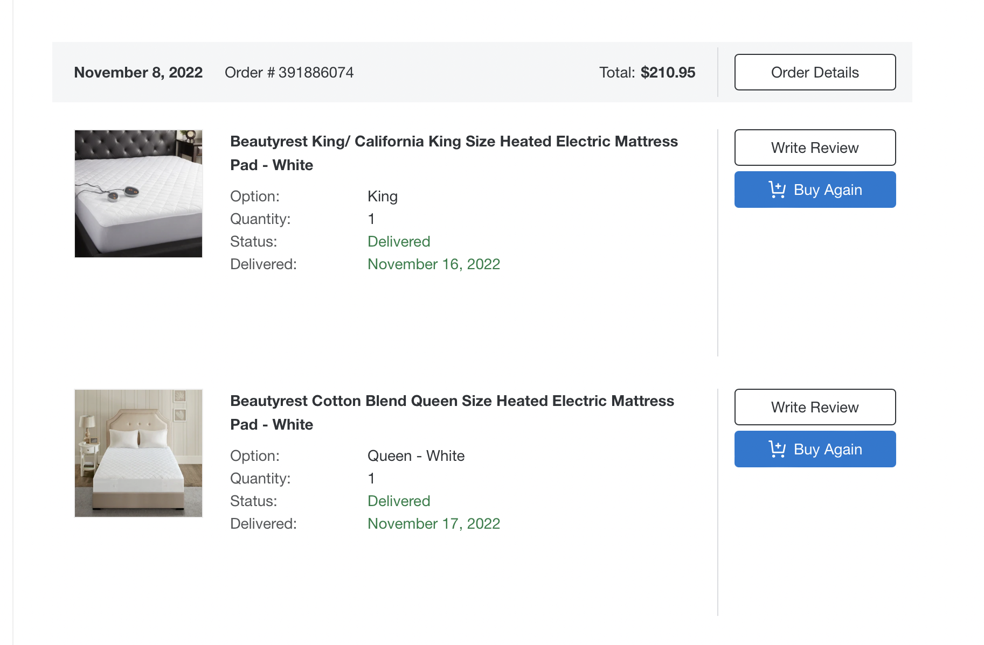Write Review for Queen mattress pad

tap(815, 407)
